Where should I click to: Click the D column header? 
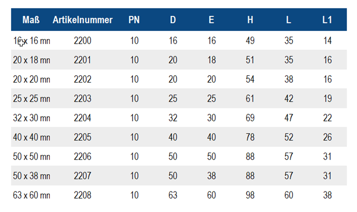(173, 20)
